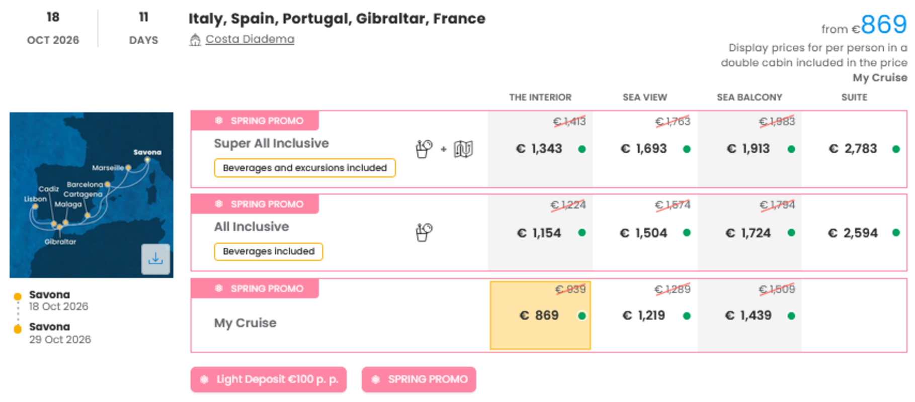Click the ship icon beside Costa Diadema
915x402 pixels.
(x=195, y=39)
